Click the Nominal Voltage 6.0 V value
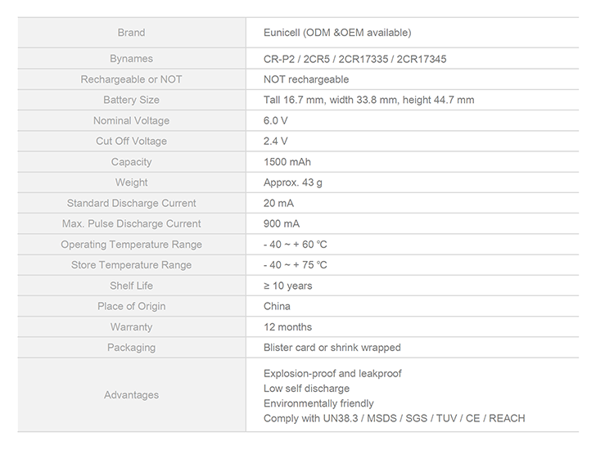The width and height of the screenshot is (614, 468). click(275, 120)
